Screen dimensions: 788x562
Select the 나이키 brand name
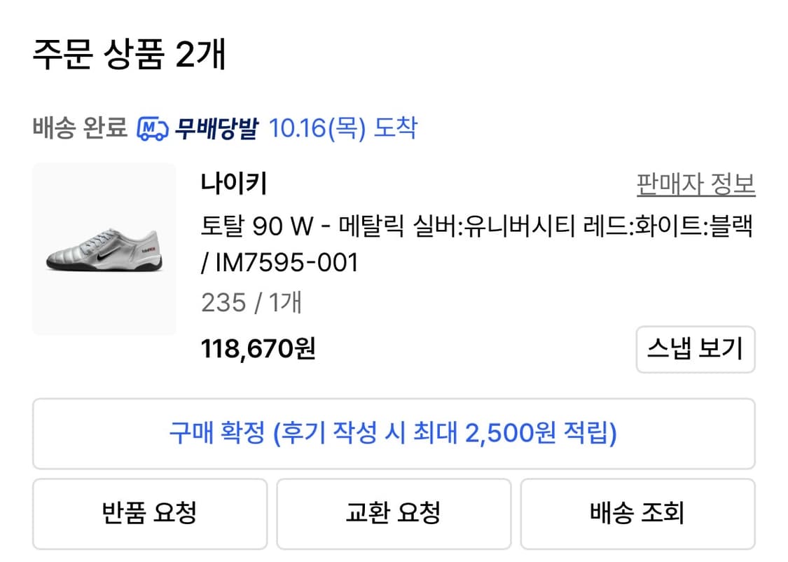[x=234, y=184]
